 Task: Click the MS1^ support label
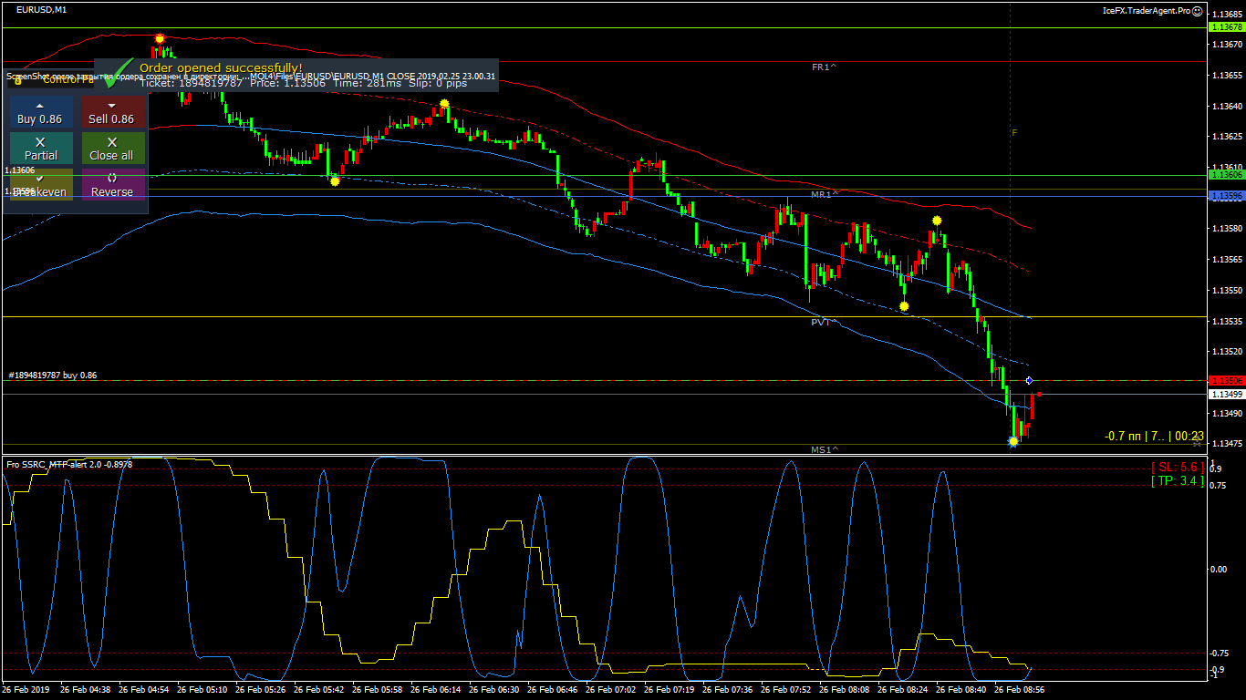point(824,449)
